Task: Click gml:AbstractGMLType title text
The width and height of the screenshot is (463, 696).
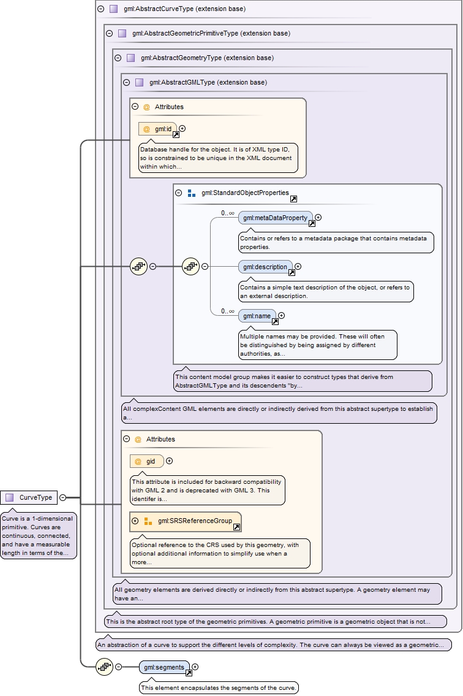Action: (x=208, y=82)
